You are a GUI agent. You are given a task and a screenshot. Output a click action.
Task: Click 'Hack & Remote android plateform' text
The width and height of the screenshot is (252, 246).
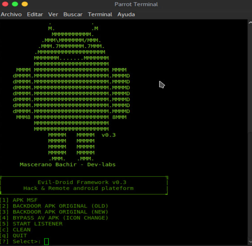(79, 188)
